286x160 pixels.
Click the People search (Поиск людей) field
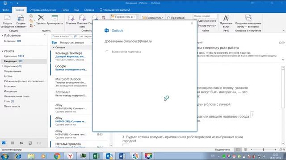tap(205, 16)
